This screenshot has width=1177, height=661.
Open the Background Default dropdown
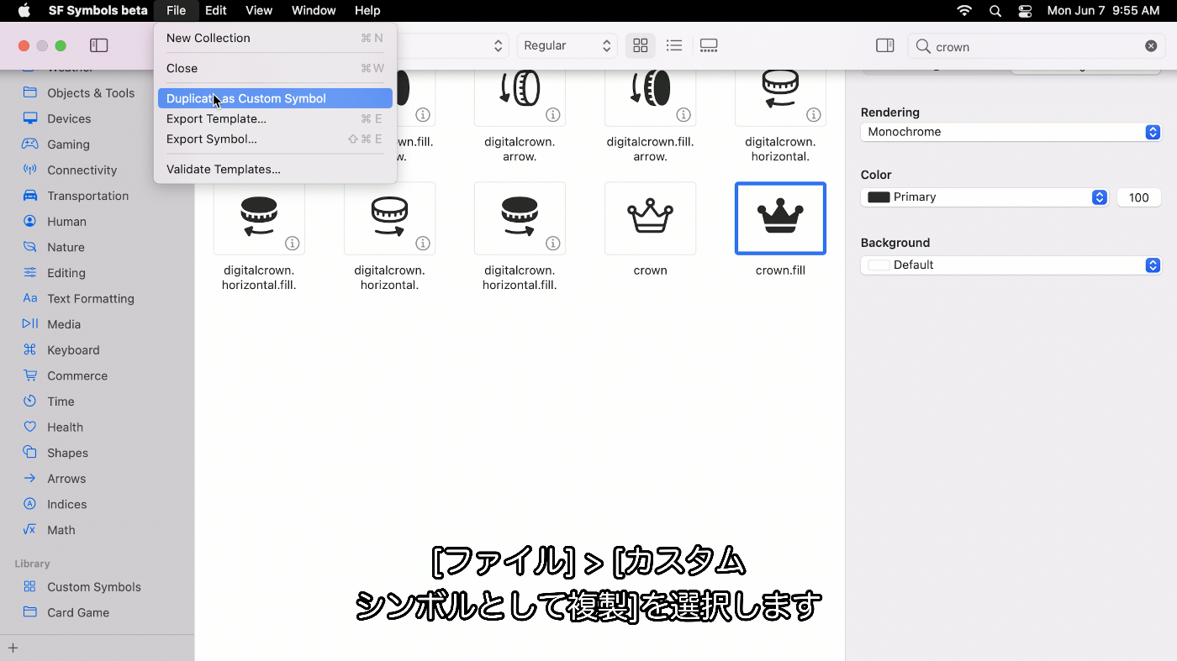tap(1011, 265)
